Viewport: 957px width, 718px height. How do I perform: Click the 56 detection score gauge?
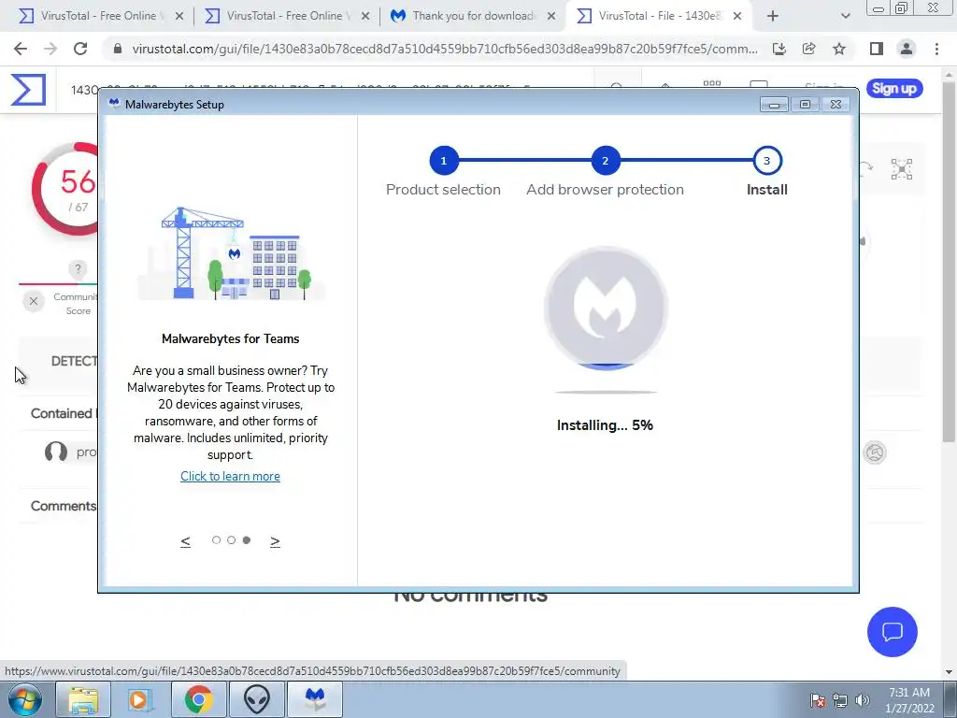click(65, 189)
